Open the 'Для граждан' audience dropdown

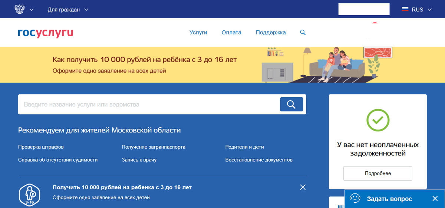[x=68, y=10]
